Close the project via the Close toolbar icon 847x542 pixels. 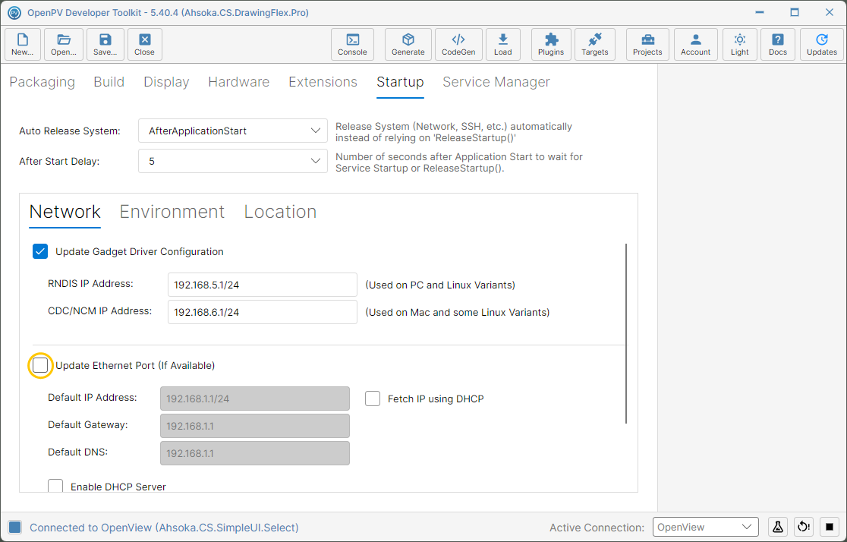pyautogui.click(x=145, y=44)
